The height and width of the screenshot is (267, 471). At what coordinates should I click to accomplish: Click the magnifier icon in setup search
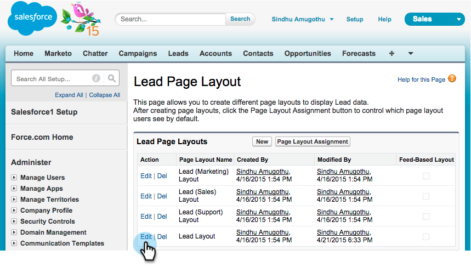click(112, 78)
